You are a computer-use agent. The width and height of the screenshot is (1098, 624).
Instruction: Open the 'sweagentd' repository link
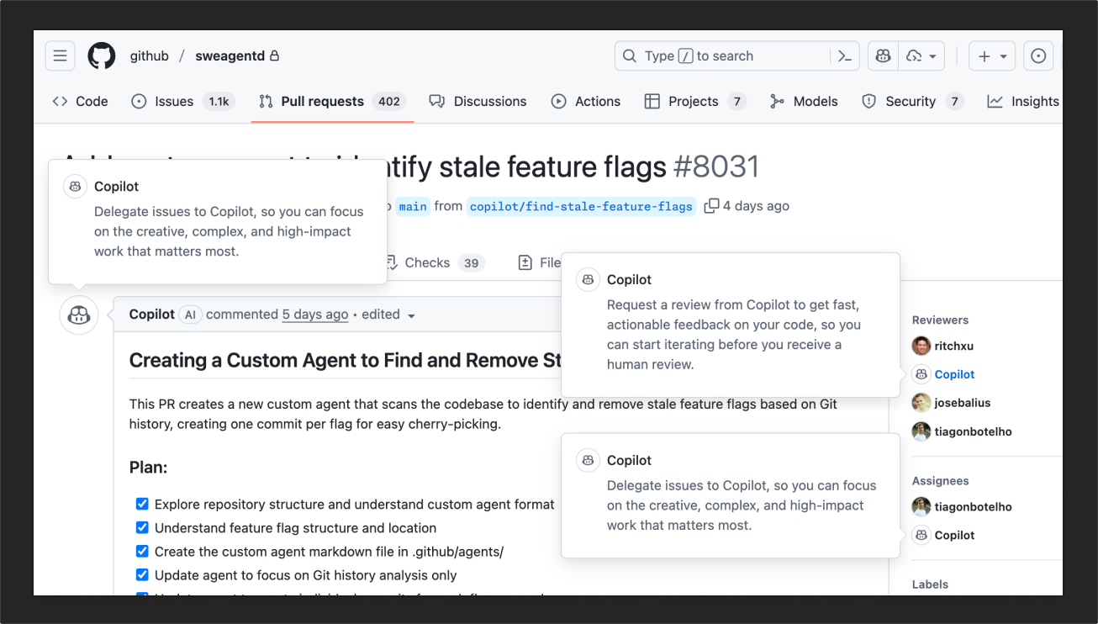pos(230,56)
